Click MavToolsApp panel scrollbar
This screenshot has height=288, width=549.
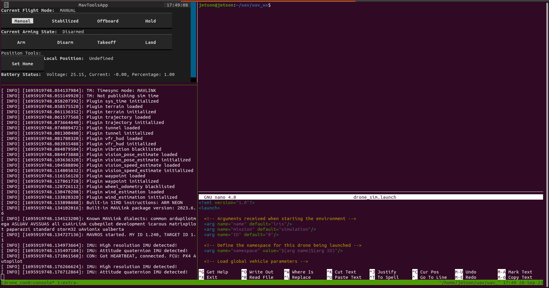193,42
